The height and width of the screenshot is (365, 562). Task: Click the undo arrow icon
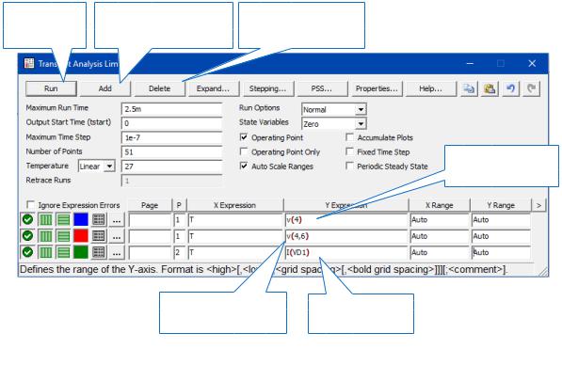510,88
